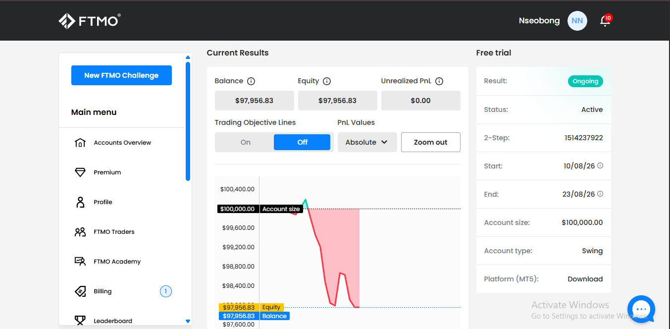Click the Free trial heading

click(494, 53)
